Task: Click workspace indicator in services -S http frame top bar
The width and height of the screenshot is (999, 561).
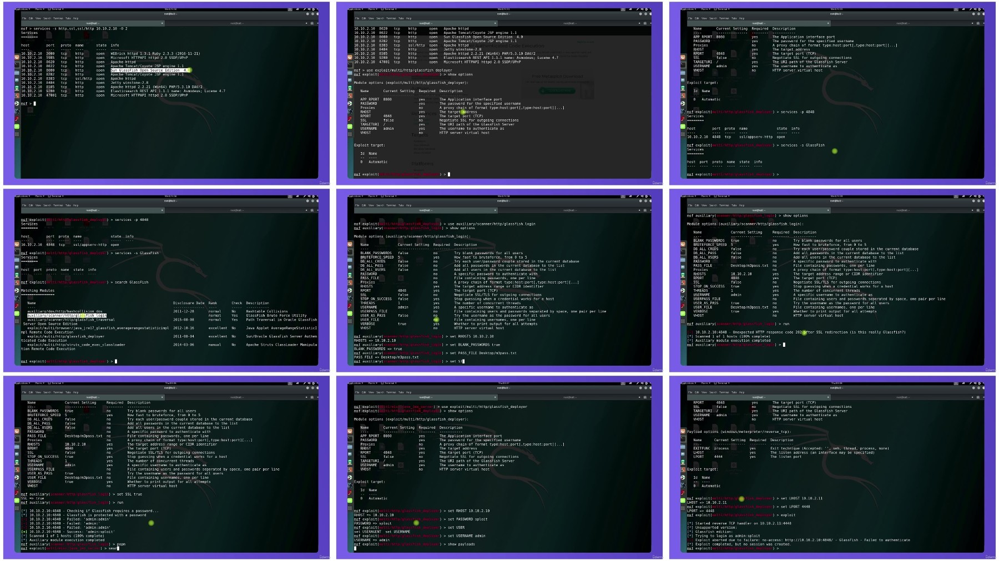Action: pyautogui.click(x=290, y=9)
